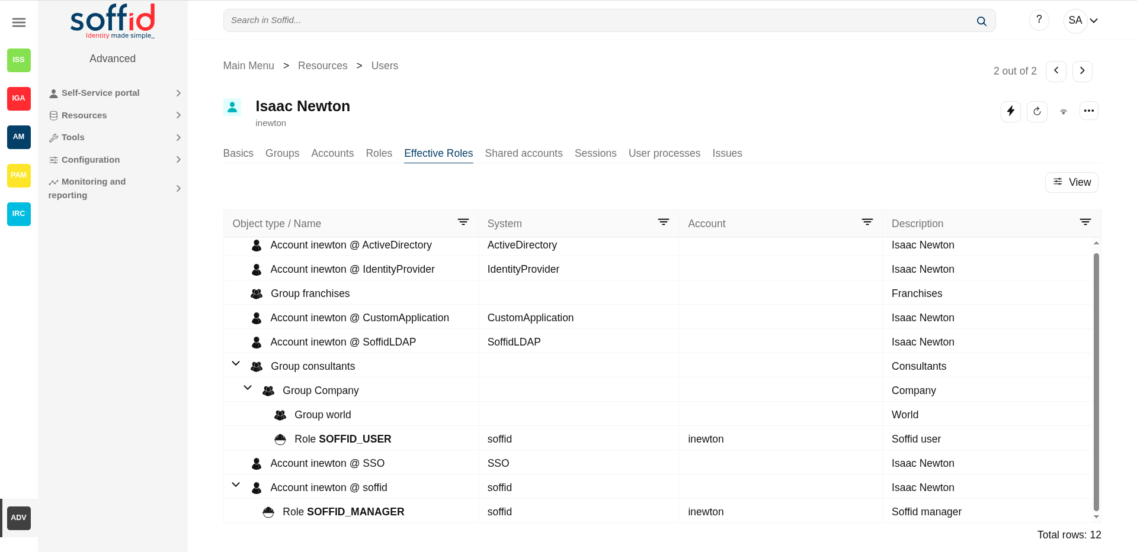Expand Self-Service portal menu
Viewport: 1137px width, 552px height.
tap(116, 93)
